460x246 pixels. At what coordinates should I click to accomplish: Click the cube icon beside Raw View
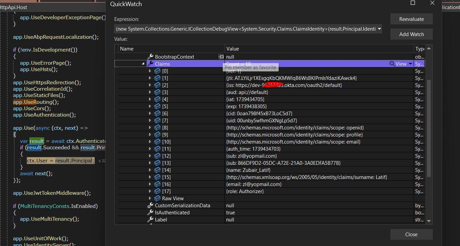coord(157,198)
